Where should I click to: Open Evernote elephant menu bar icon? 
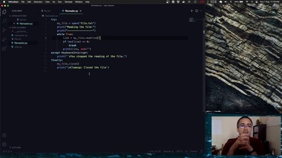(x=220, y=2)
